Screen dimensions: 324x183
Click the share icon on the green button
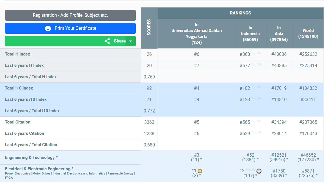point(107,41)
